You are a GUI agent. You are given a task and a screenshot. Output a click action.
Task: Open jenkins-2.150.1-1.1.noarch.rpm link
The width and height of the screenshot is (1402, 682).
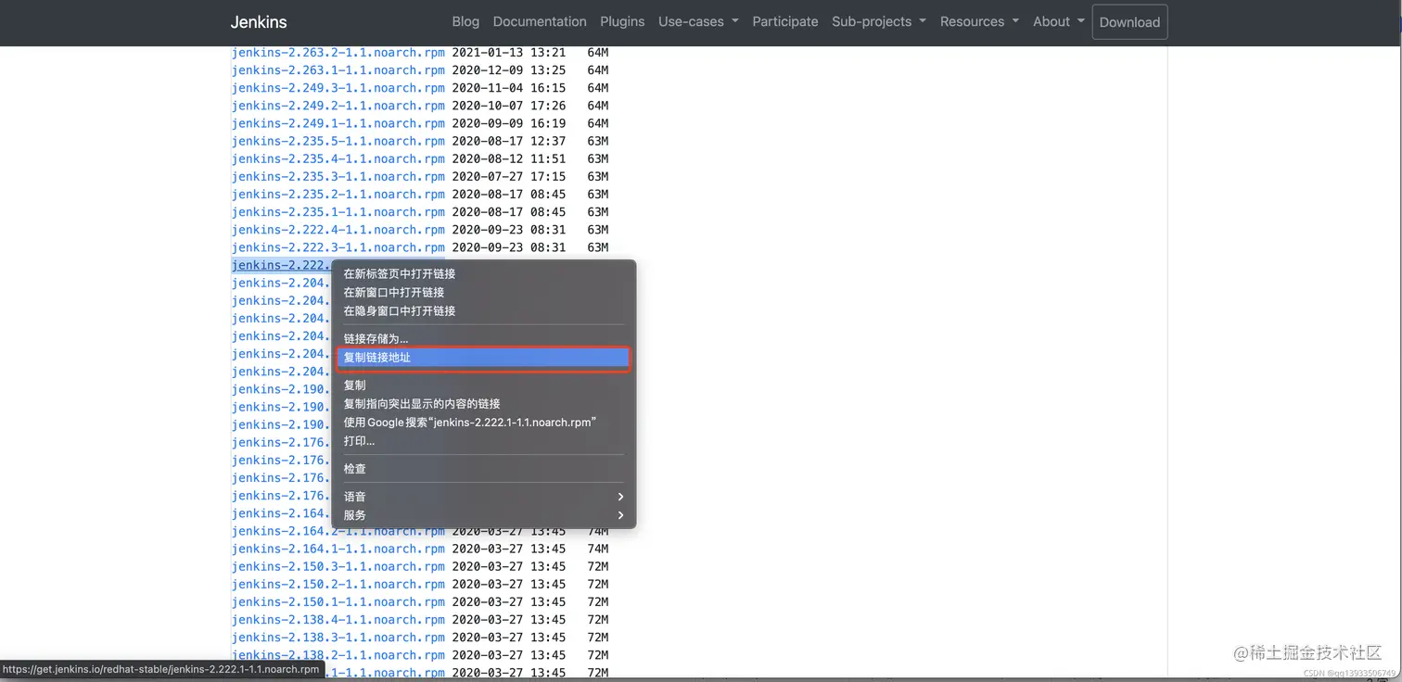[338, 602]
